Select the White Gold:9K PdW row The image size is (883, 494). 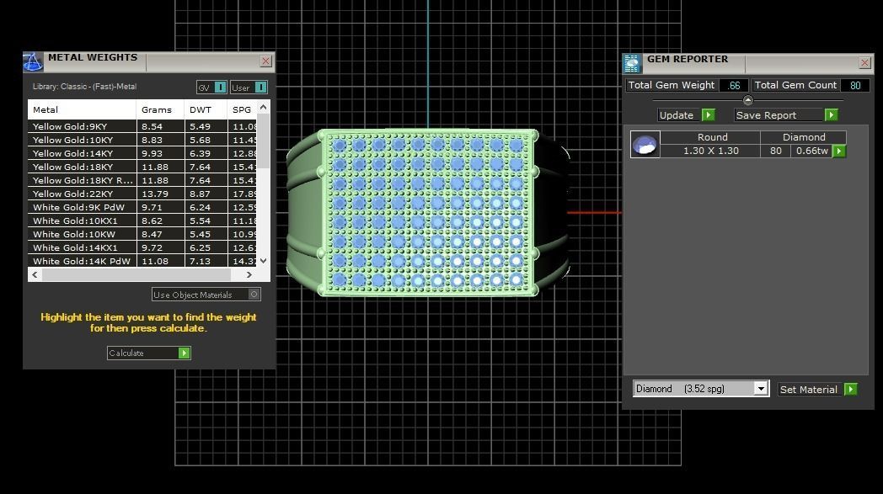coord(142,208)
